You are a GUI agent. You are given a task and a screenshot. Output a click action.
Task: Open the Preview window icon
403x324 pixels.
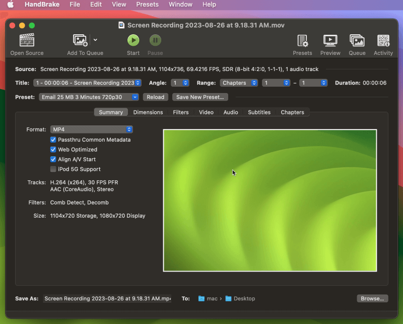[330, 41]
